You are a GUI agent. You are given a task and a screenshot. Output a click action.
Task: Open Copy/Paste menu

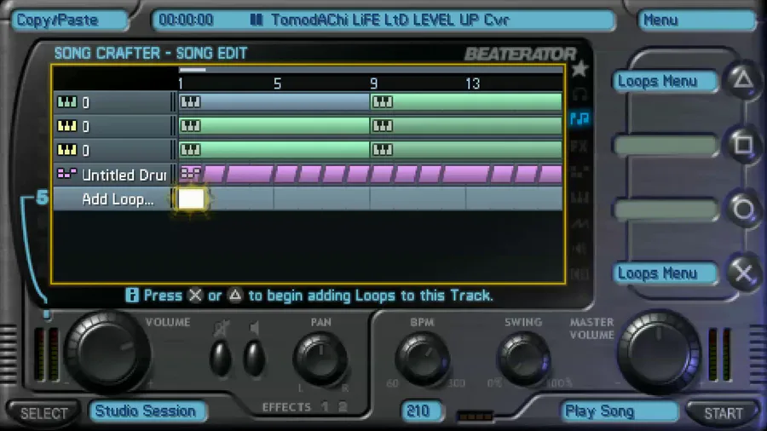pyautogui.click(x=69, y=20)
